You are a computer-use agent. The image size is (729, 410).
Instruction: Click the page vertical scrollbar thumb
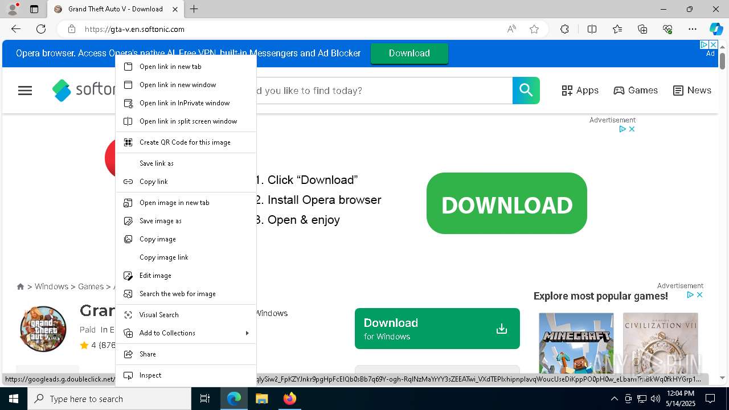click(722, 60)
